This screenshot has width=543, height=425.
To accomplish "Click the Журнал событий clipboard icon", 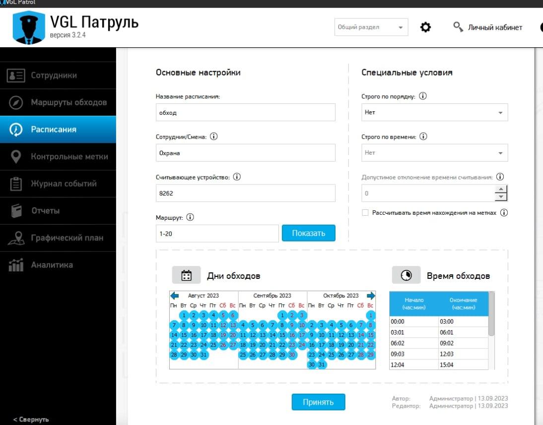I will [x=16, y=183].
